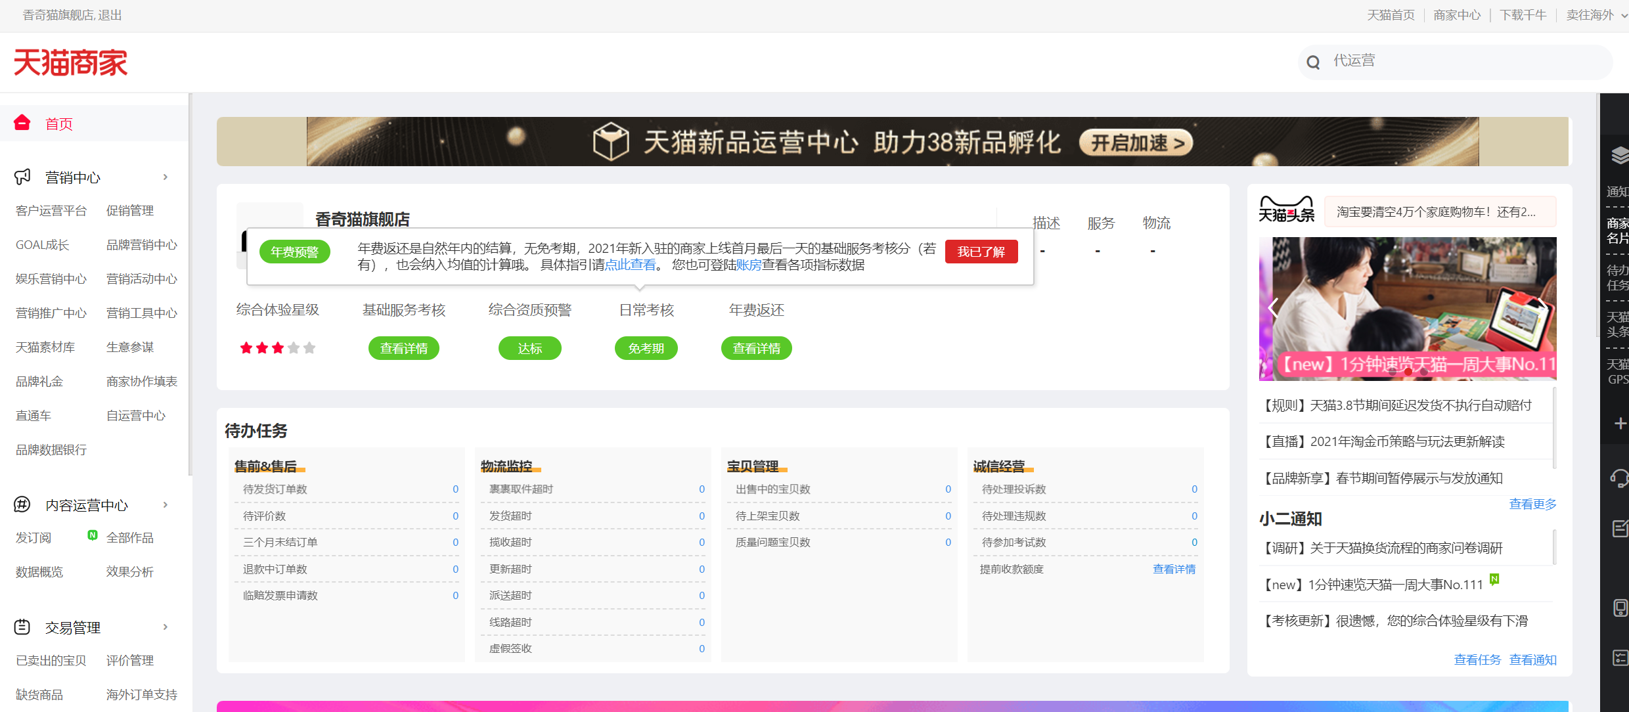Image resolution: width=1629 pixels, height=712 pixels.
Task: Open 评价管理 menu item
Action: coord(130,661)
